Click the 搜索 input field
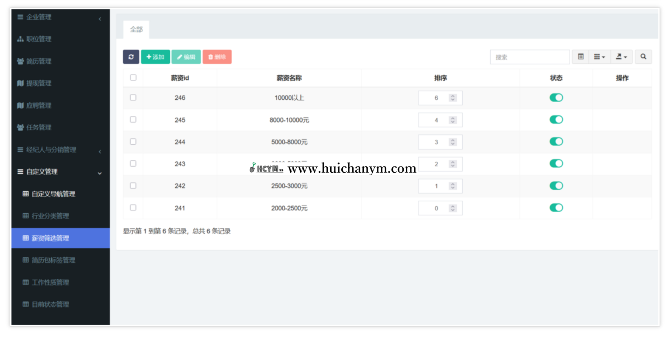This screenshot has width=666, height=337. tap(529, 57)
